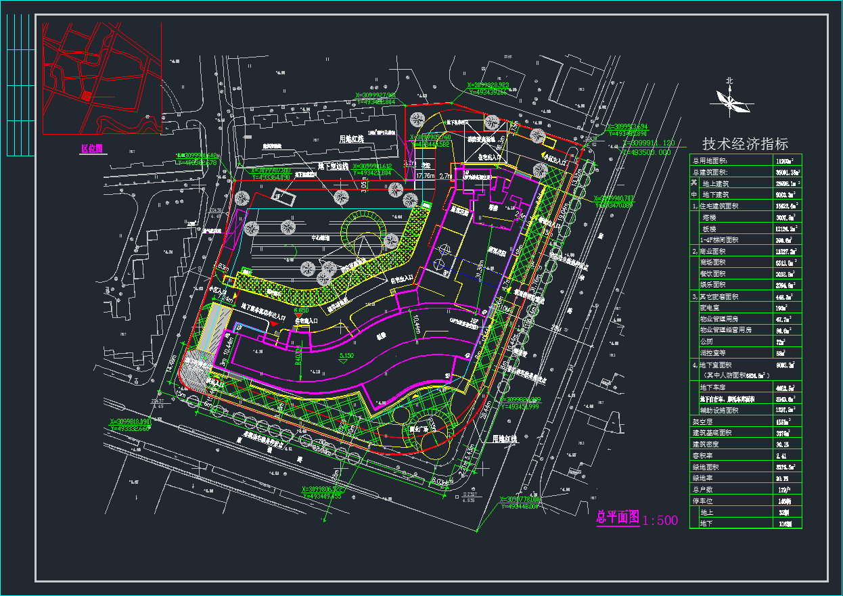The image size is (843, 596).
Task: Select the 总平面图 drawing title
Action: coord(618,518)
